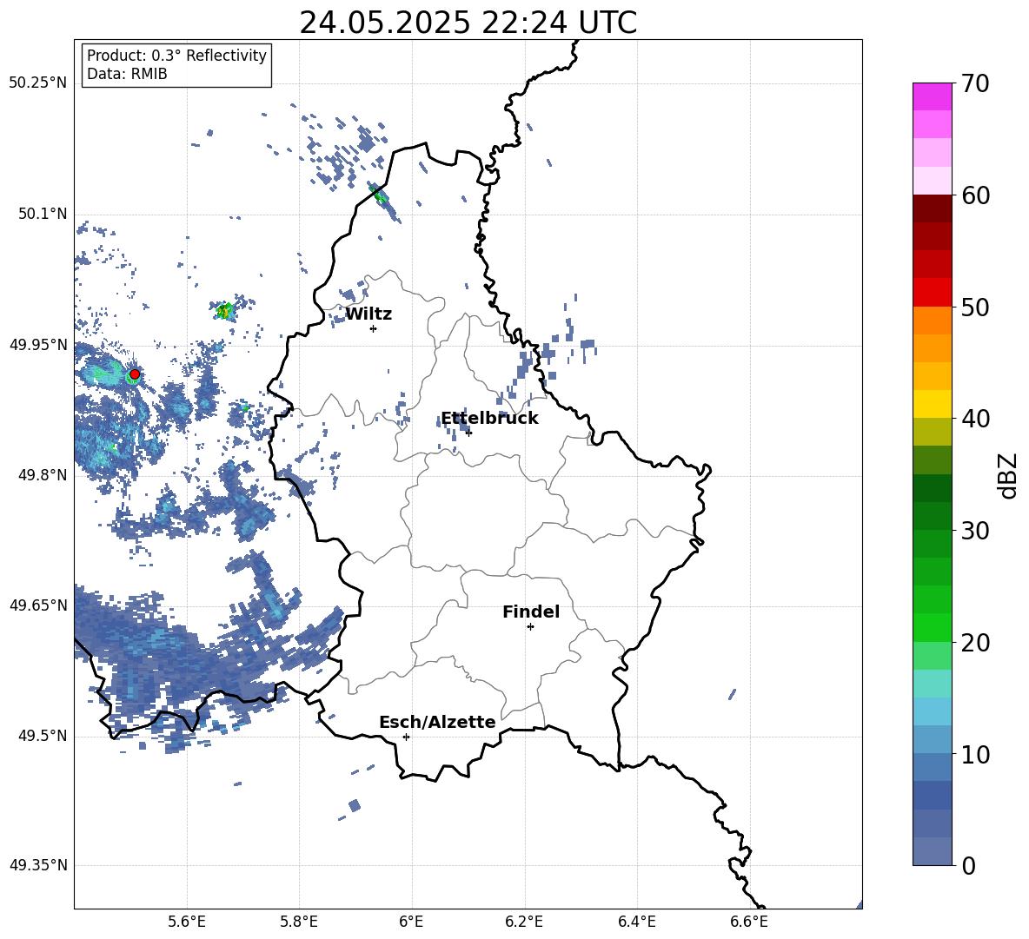Select the Ettelbruck city label
This screenshot has width=1029, height=939.
[x=489, y=419]
